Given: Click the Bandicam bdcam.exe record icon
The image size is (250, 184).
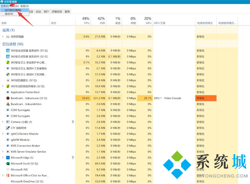Looking at the screenshot, I should tap(8, 98).
